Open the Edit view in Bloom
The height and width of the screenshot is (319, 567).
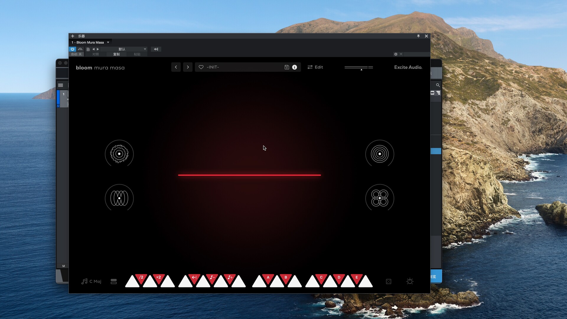pos(315,67)
